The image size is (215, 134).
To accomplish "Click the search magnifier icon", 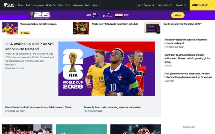I will click(185, 5).
